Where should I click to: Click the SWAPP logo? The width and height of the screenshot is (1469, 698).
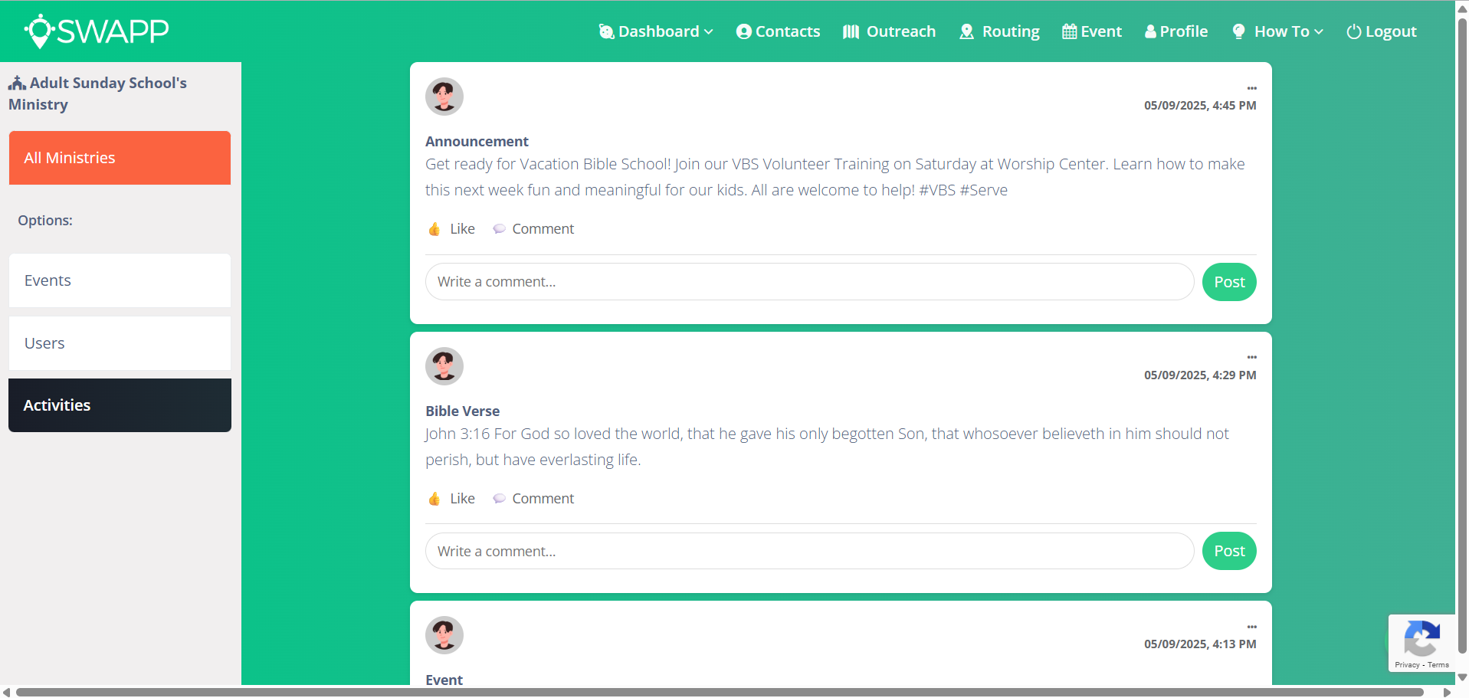97,31
